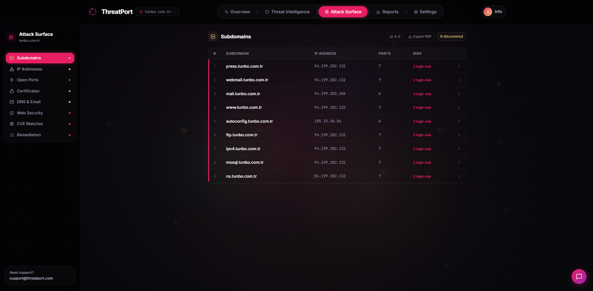The height and width of the screenshot is (291, 593).
Task: Open IP Addresses section
Action: [x=40, y=69]
